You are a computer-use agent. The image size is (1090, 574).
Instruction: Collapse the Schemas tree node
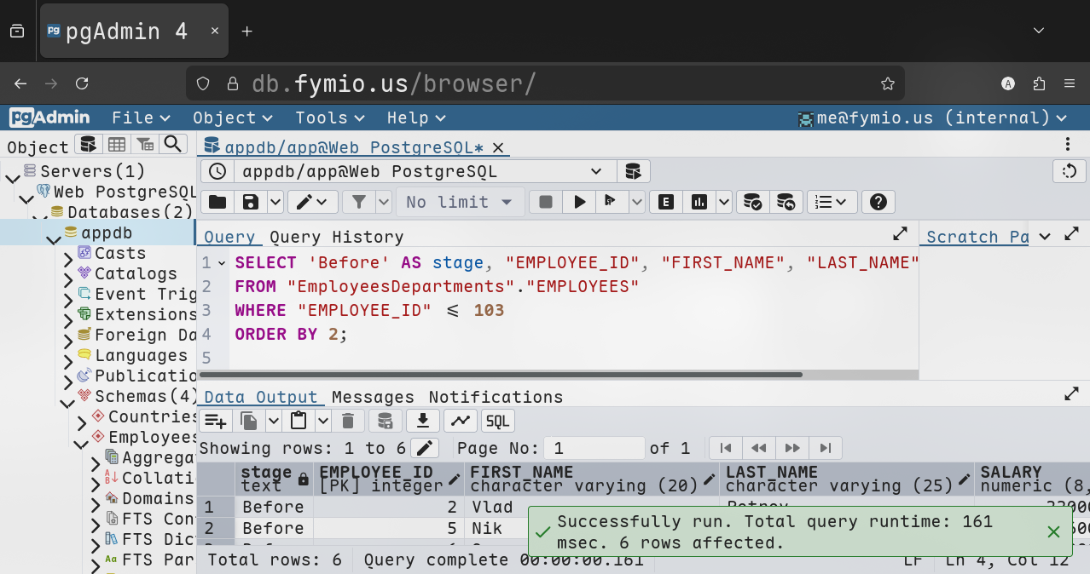(67, 398)
